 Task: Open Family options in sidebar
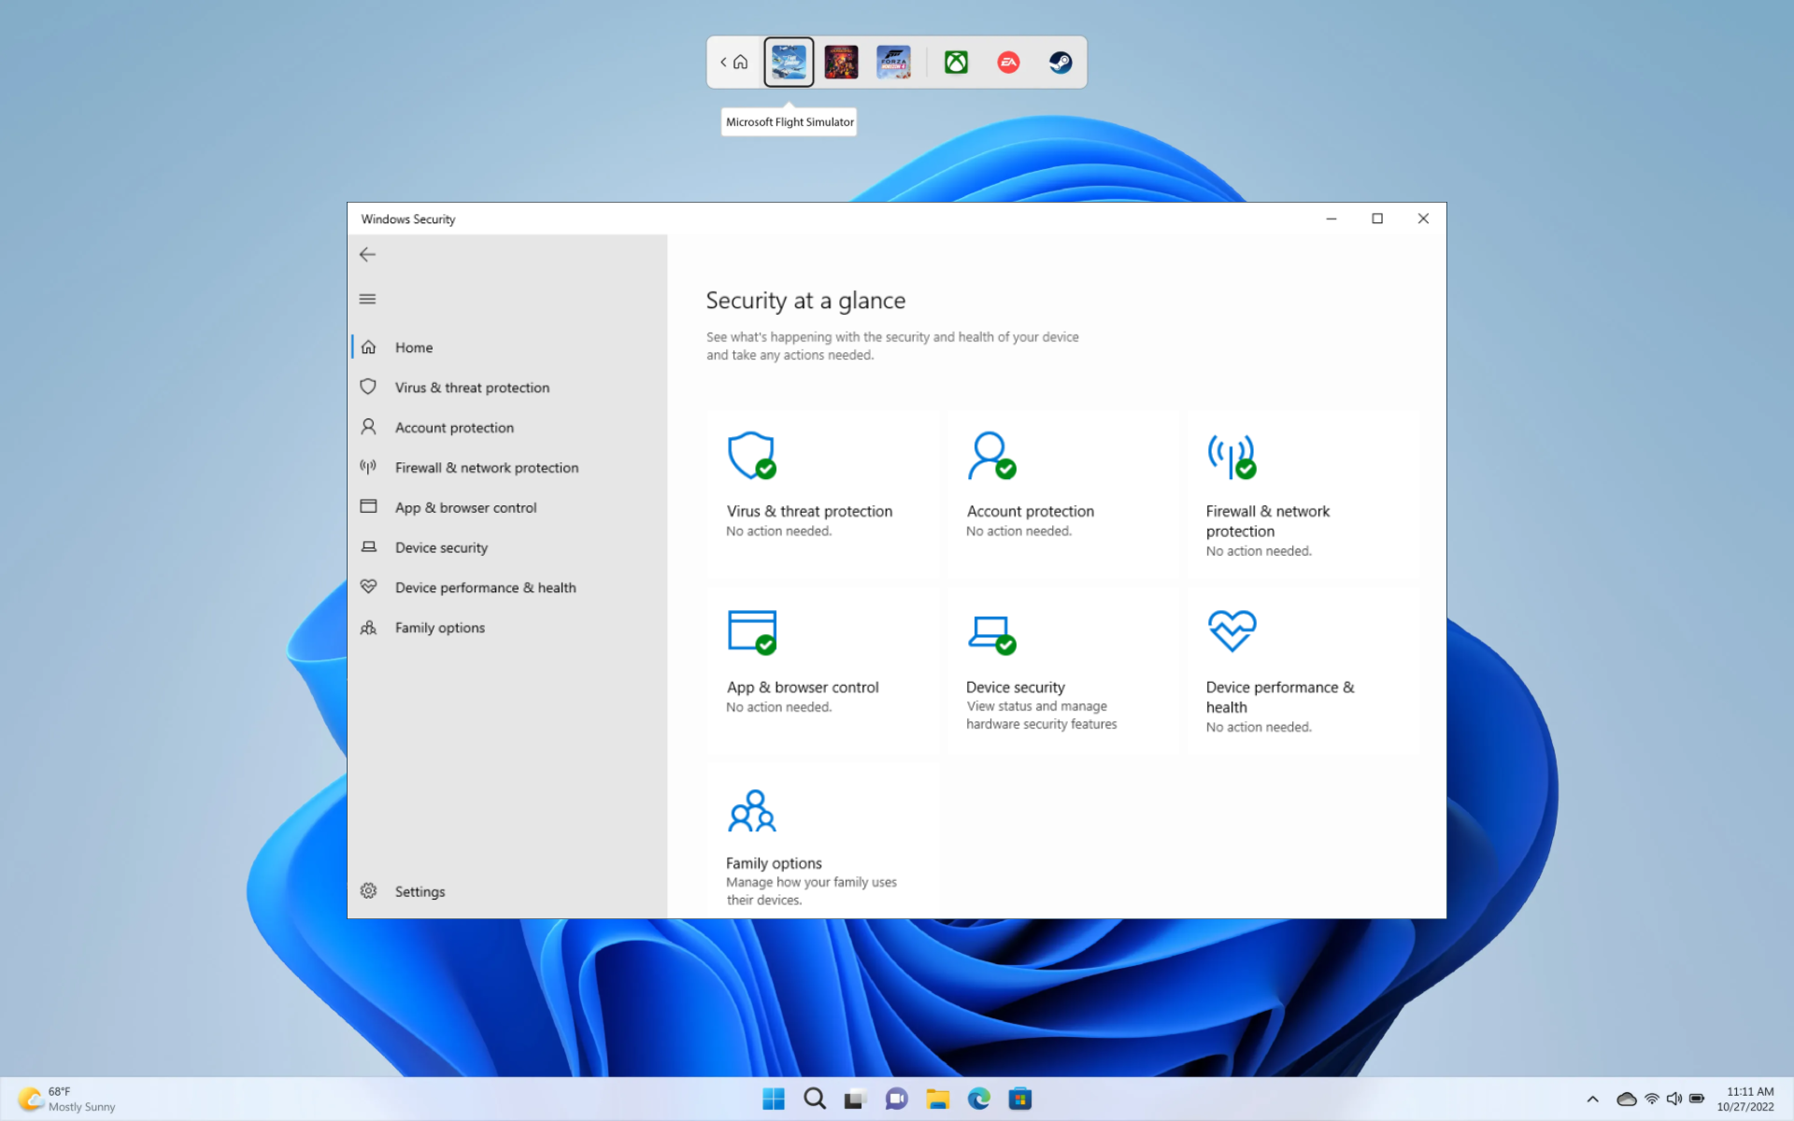click(x=509, y=628)
